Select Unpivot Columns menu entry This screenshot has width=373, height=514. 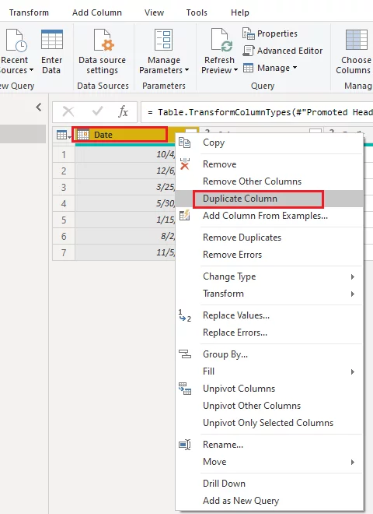[x=239, y=389]
